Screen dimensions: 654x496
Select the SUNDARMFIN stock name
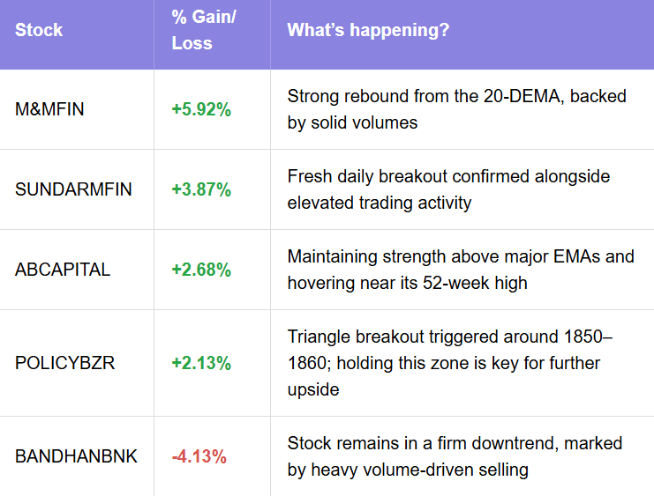point(73,189)
